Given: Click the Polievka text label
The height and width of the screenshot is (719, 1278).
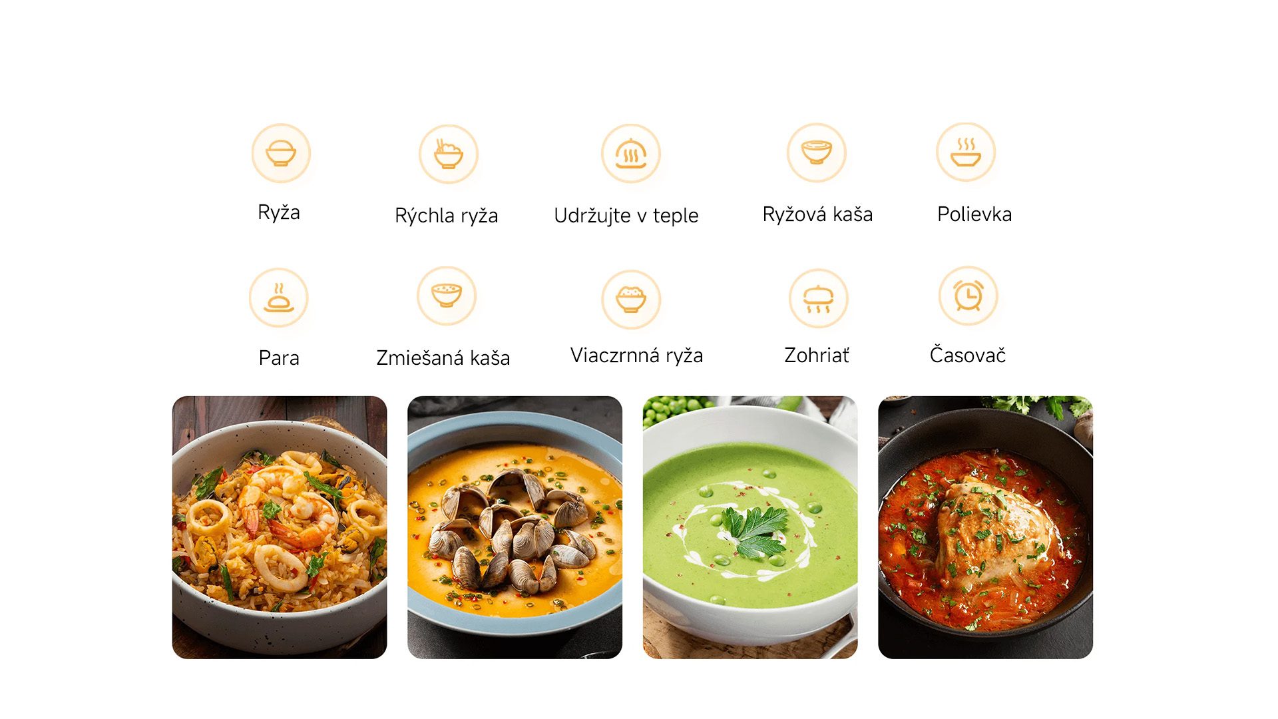Looking at the screenshot, I should pos(974,214).
